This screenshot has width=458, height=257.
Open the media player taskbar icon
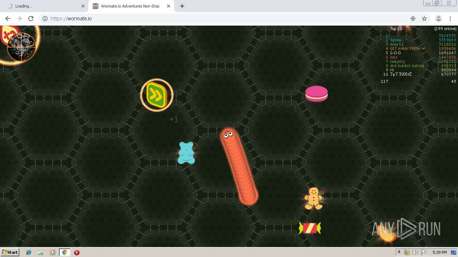53,252
